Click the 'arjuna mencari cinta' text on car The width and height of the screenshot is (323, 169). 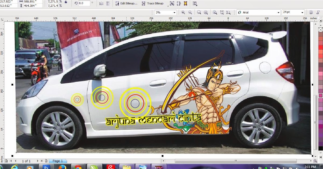(154, 120)
